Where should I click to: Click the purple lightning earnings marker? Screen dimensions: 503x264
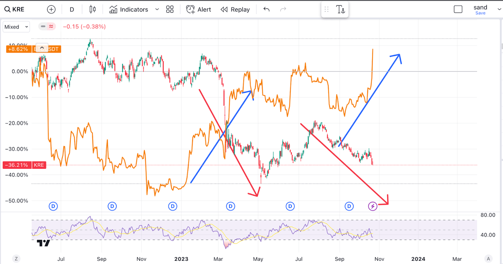373,206
